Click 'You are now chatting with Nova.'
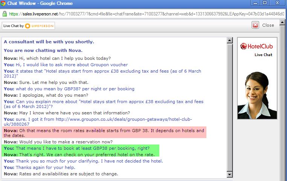Image resolution: width=287 pixels, height=181 pixels. (x=43, y=50)
